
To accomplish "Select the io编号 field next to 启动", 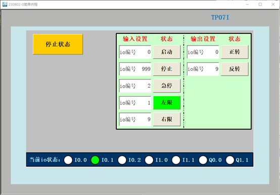I will (135, 52).
